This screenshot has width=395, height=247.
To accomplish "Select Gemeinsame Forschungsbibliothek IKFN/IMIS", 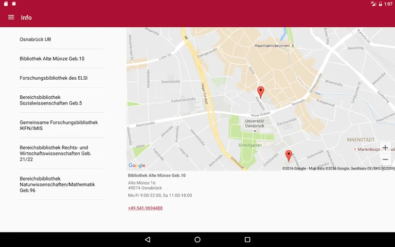I will tap(62, 125).
